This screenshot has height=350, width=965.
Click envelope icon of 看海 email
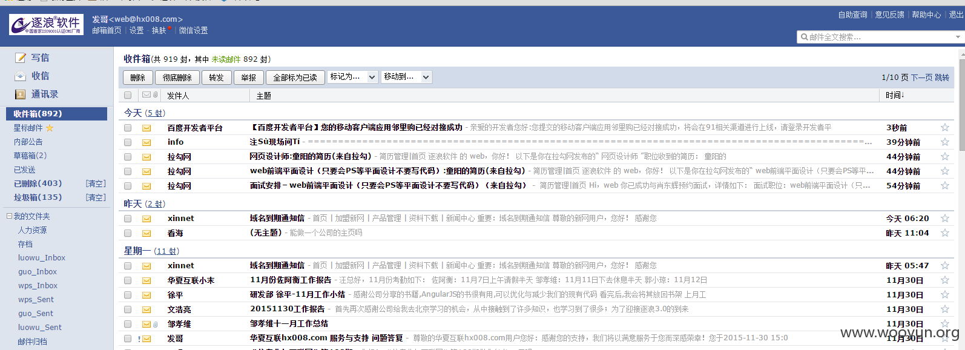click(147, 233)
